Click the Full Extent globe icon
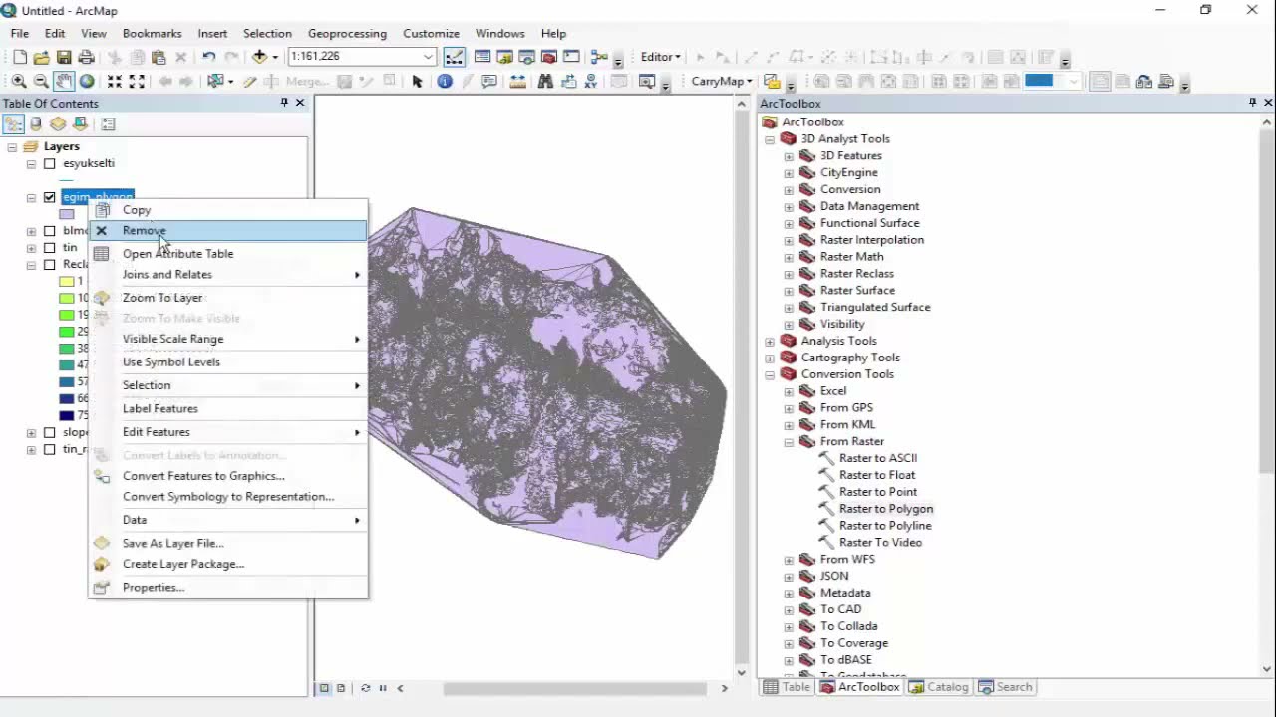 [x=87, y=82]
